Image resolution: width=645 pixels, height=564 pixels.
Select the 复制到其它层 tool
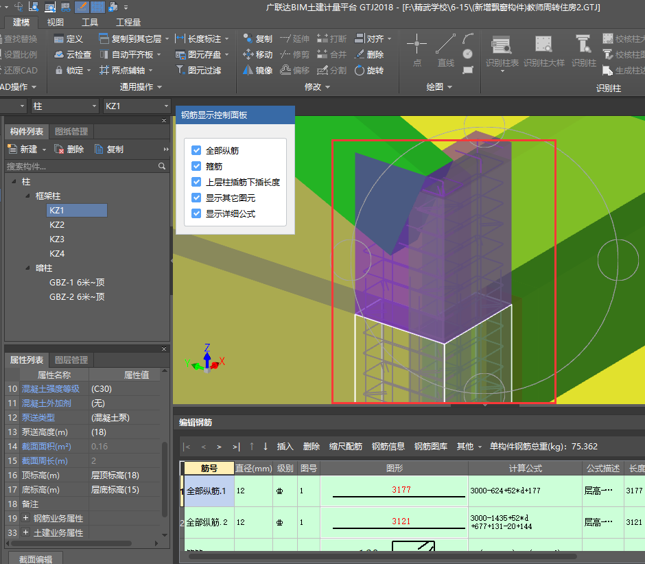pos(130,39)
